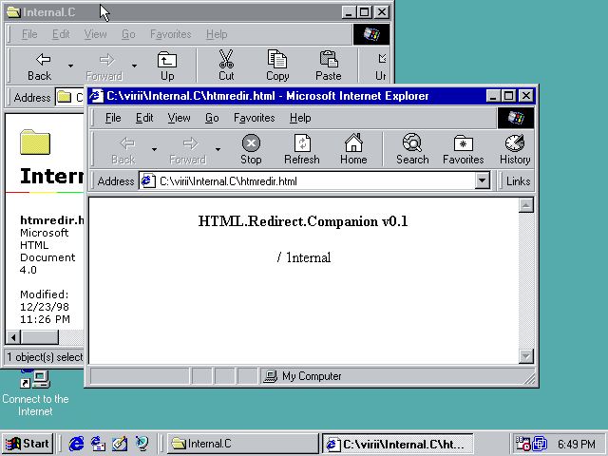The height and width of the screenshot is (456, 608).
Task: Open the View menu in Internet Explorer
Action: coord(179,118)
